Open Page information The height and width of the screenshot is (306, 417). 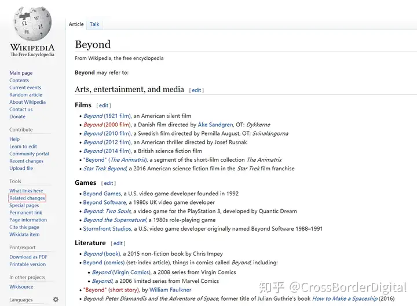pos(28,220)
